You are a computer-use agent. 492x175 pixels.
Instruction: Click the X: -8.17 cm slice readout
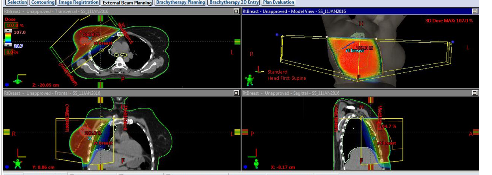(x=283, y=167)
